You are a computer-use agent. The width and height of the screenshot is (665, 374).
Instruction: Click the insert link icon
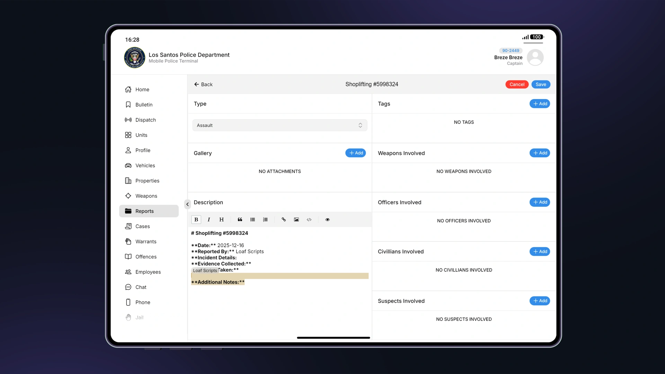pos(284,220)
